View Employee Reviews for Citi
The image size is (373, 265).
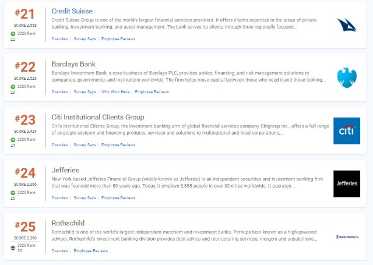click(118, 145)
